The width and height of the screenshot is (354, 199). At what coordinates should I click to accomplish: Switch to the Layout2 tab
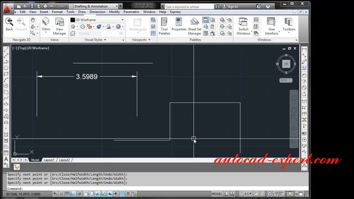click(x=64, y=160)
